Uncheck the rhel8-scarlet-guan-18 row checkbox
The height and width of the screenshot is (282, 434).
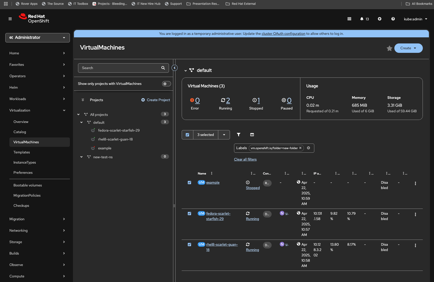[189, 245]
